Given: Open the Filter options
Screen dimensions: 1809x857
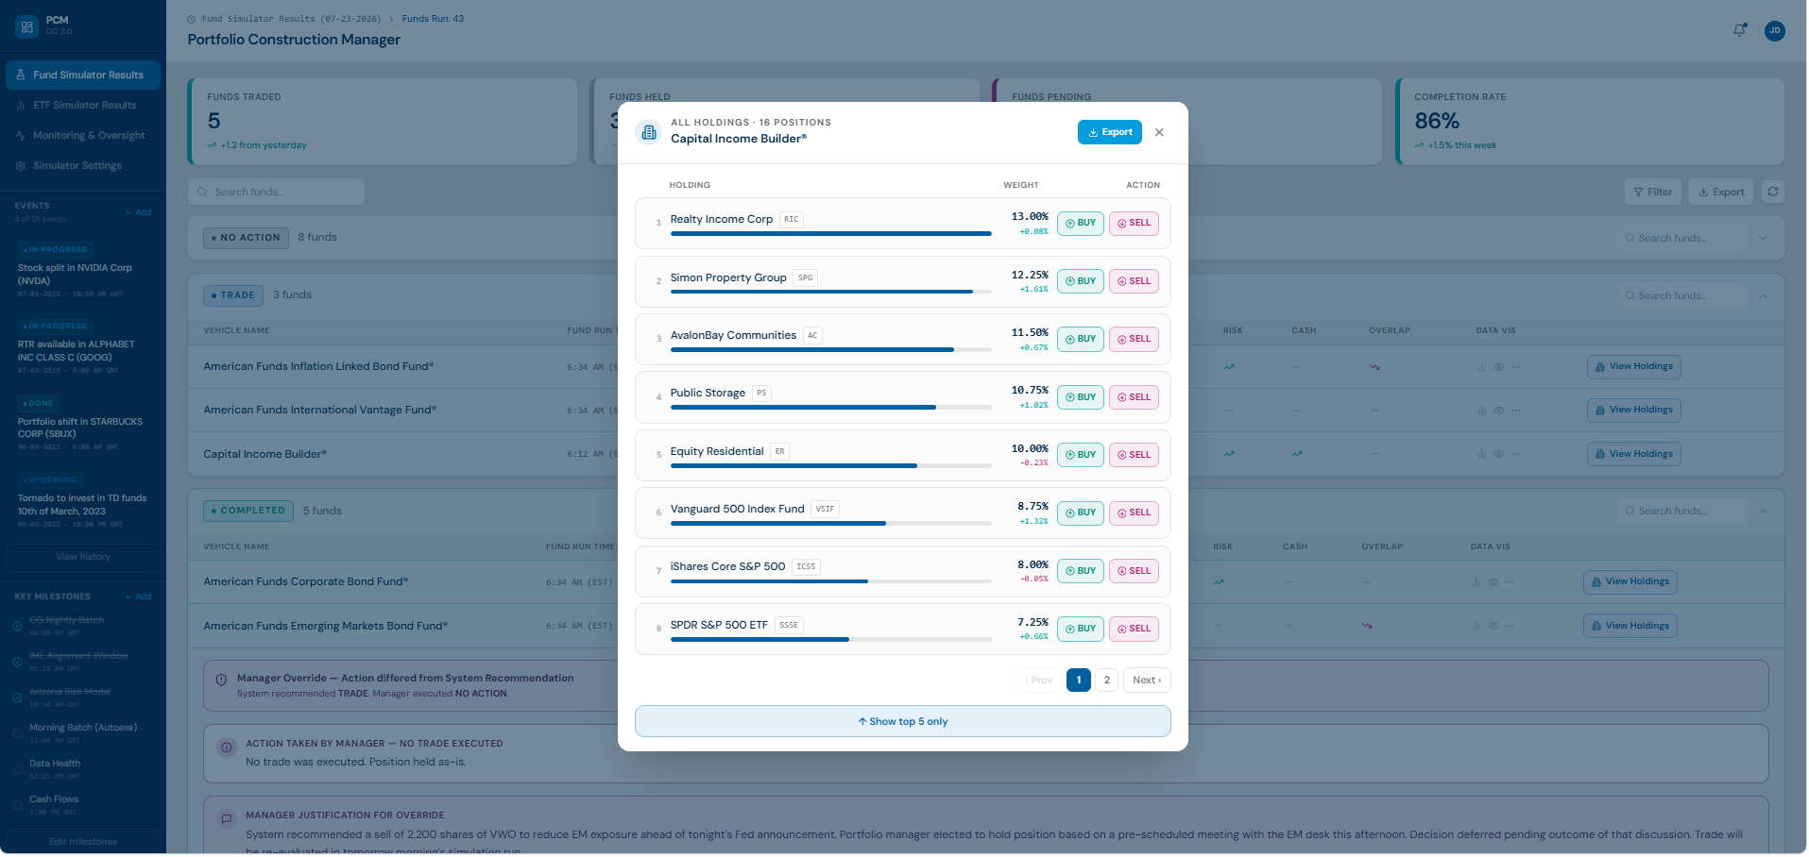Looking at the screenshot, I should 1652,193.
